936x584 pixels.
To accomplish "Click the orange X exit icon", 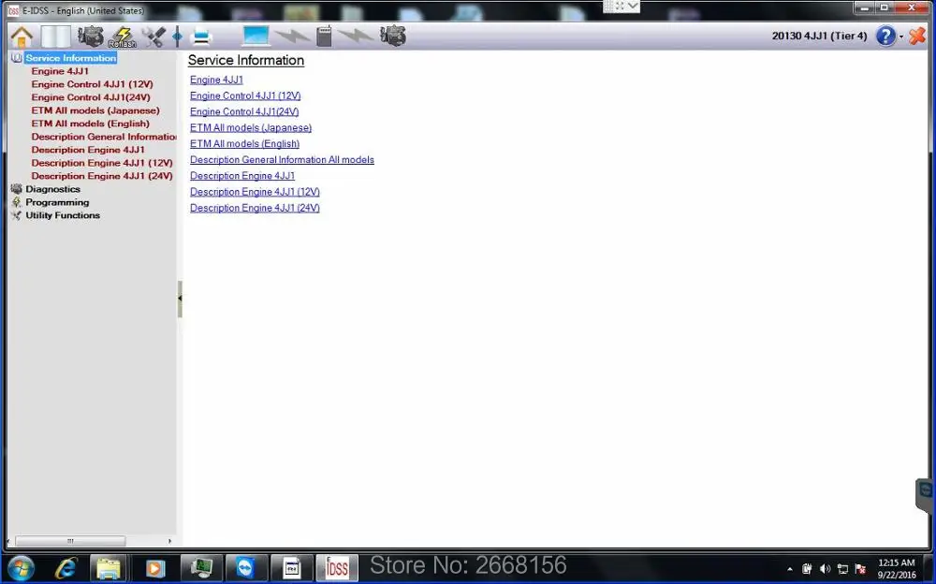I will [917, 36].
